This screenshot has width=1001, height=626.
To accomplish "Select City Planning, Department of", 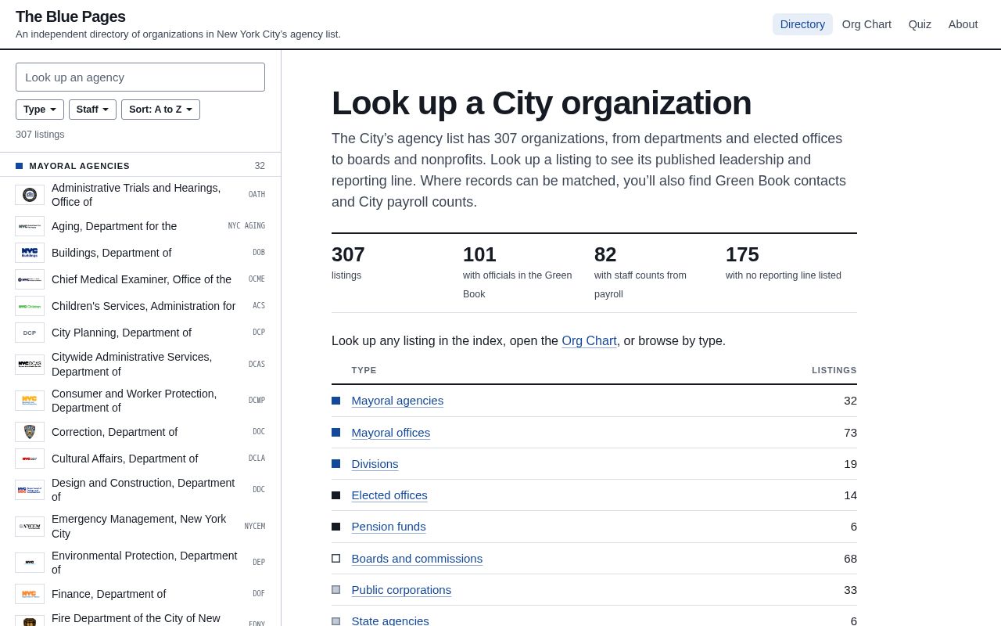I will point(141,333).
